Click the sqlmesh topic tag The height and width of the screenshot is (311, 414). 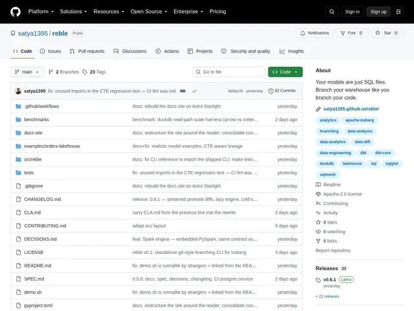(x=328, y=174)
